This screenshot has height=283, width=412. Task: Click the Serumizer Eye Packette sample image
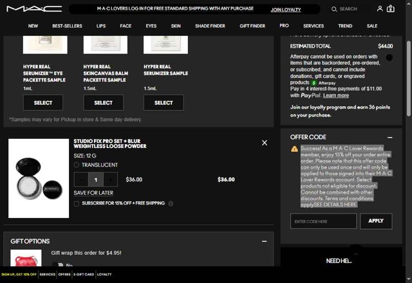click(x=45, y=45)
